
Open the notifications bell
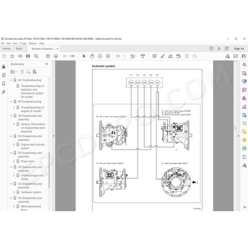coord(219,49)
